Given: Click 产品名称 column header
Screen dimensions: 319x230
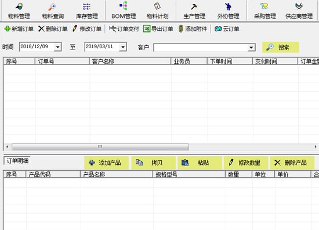Looking at the screenshot, I should [x=117, y=174].
